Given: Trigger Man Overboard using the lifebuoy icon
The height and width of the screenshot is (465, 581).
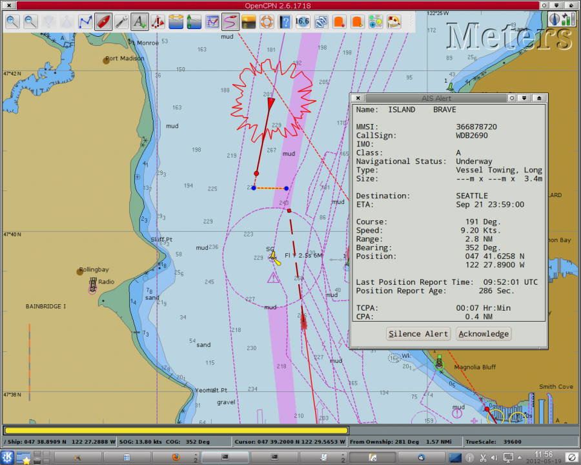Looking at the screenshot, I should [x=267, y=21].
